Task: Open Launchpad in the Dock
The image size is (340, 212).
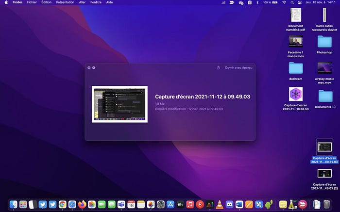Action: tap(23, 204)
